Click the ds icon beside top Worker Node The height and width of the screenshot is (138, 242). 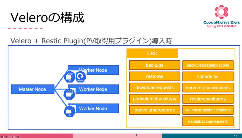70,77
